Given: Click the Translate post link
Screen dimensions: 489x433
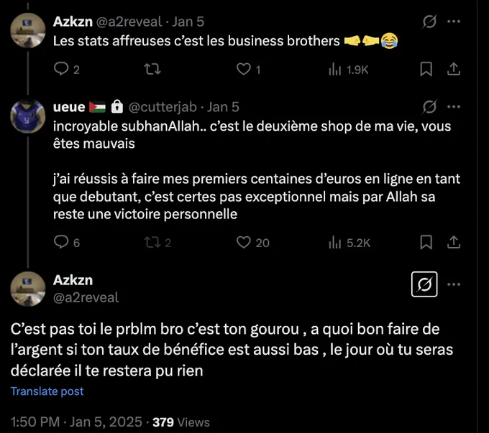Looking at the screenshot, I should [47, 391].
